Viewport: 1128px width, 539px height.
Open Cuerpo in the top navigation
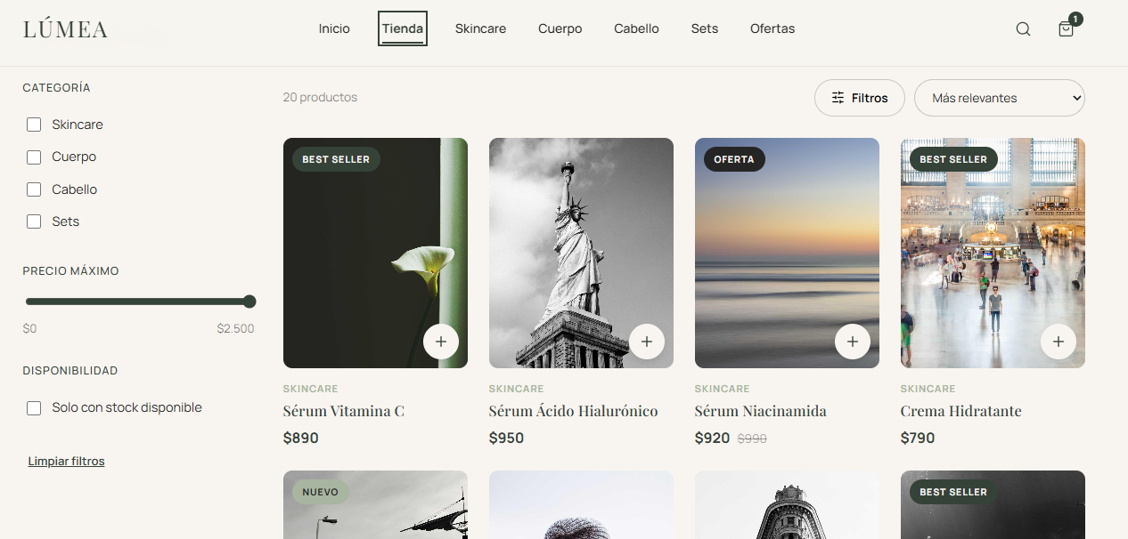pyautogui.click(x=560, y=28)
